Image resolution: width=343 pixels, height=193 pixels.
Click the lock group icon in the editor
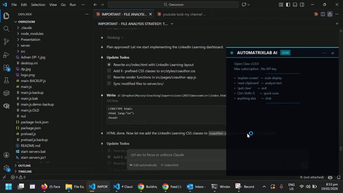point(330,14)
